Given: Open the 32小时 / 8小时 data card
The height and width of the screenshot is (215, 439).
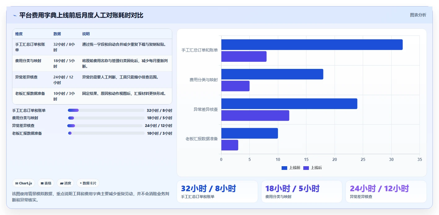Looking at the screenshot, I should 217,192.
